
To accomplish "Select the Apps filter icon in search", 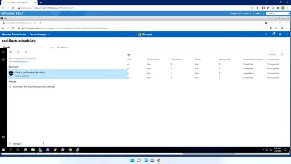I will click(11, 52).
